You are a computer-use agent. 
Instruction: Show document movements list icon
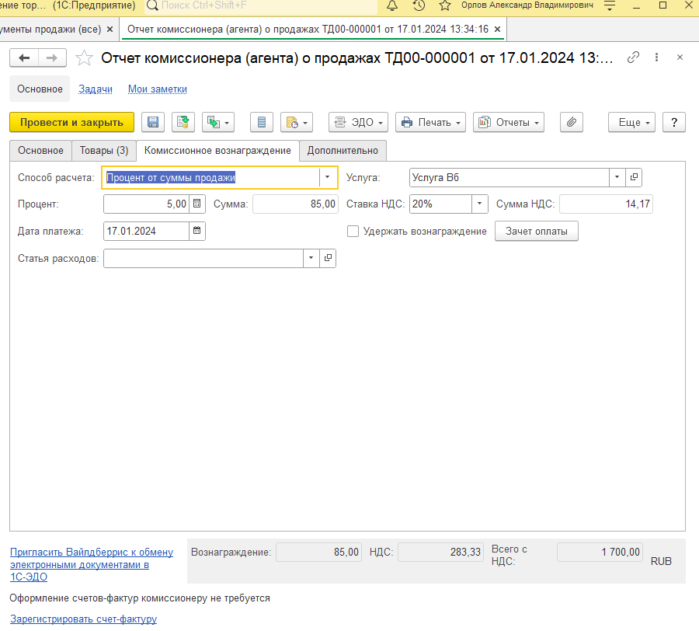click(262, 122)
